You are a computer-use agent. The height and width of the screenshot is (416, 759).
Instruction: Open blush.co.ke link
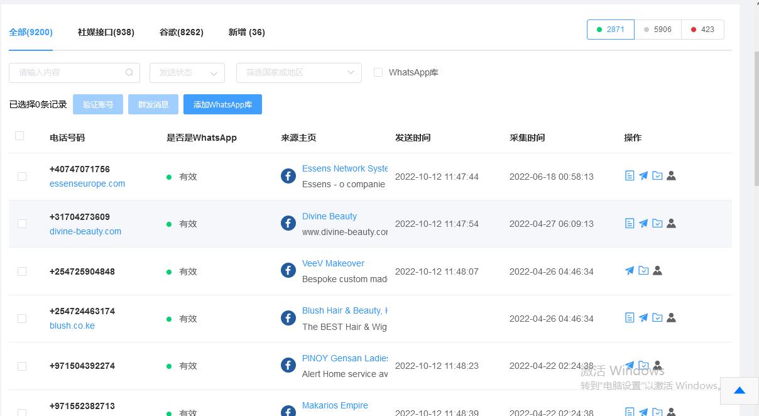[72, 326]
